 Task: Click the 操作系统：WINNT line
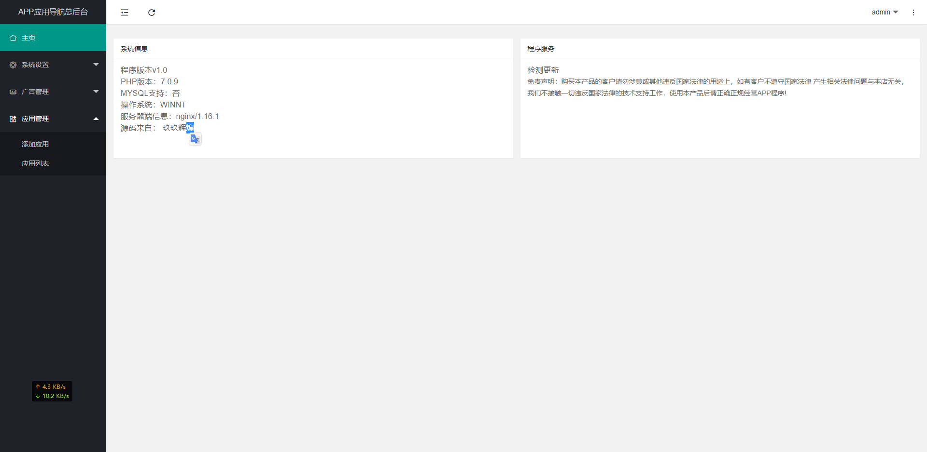[x=153, y=105]
